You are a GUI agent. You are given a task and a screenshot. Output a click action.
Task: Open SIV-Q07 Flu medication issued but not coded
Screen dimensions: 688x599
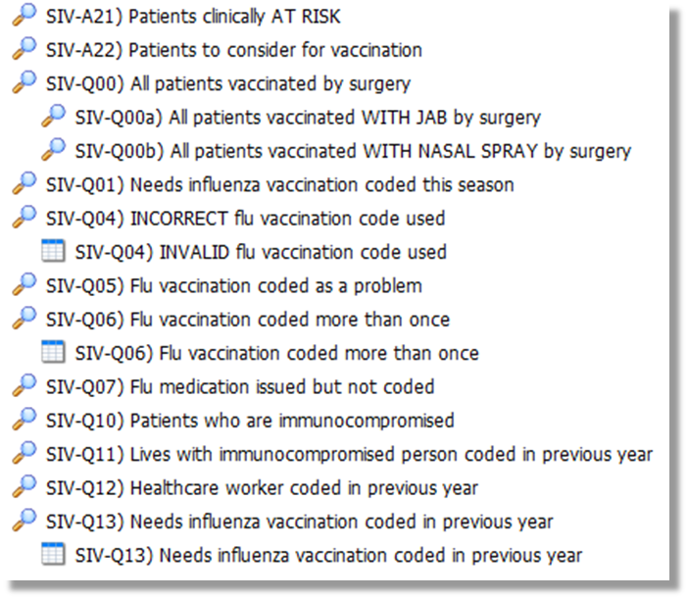click(x=240, y=387)
